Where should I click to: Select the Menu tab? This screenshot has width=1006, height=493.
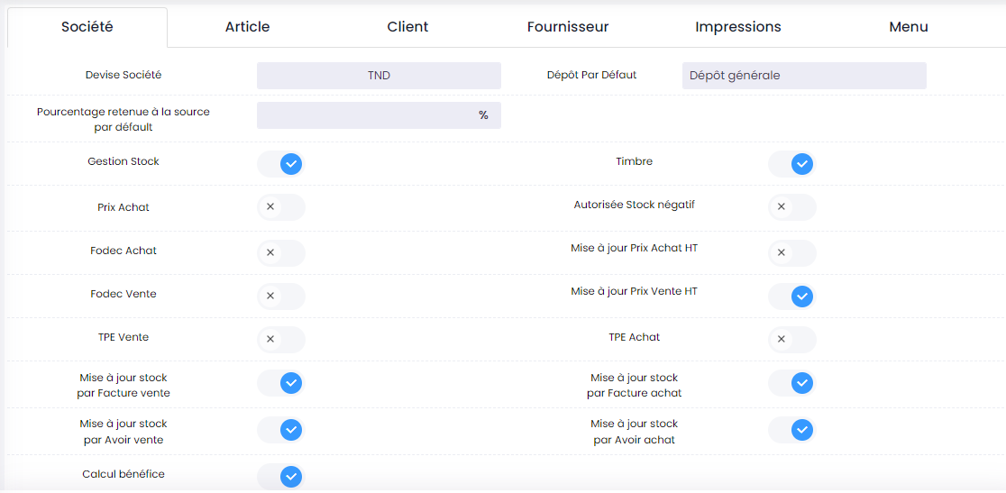pos(908,27)
